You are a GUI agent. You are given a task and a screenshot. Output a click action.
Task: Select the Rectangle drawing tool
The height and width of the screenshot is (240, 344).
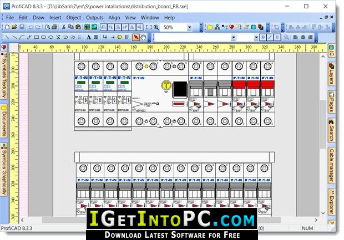click(x=36, y=38)
